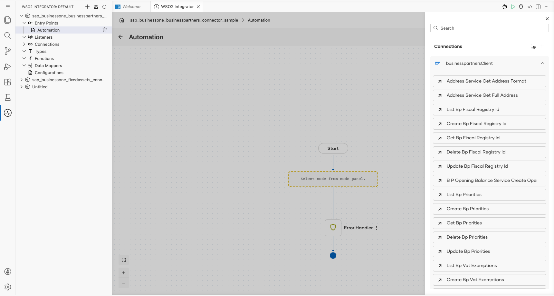The image size is (554, 296).
Task: Open the Search view in activity bar
Action: point(8,35)
